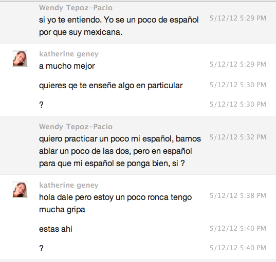This screenshot has height=262, width=276.
Task: Select the 'hola dale pero estoy' message
Action: coord(115,204)
